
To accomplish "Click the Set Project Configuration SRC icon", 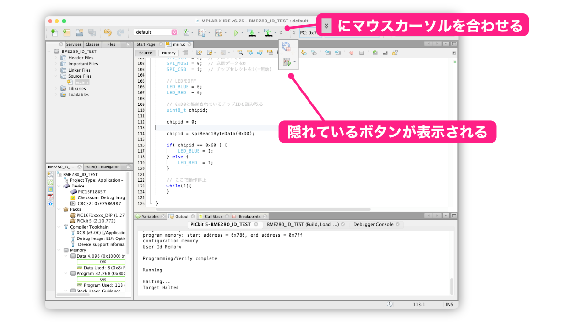I will pos(187,32).
